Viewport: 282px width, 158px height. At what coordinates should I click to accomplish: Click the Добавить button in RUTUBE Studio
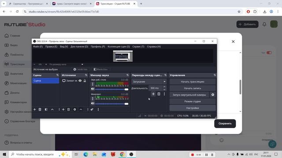tap(247, 25)
